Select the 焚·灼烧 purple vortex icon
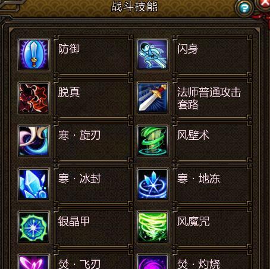270x269 pixels. (152, 262)
